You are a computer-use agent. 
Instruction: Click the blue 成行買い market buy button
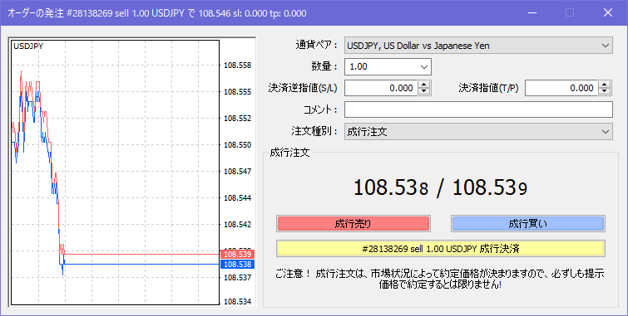tap(528, 224)
